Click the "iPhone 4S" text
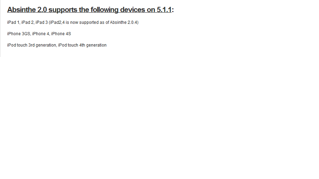Viewport: 319px width, 179px height. click(61, 34)
